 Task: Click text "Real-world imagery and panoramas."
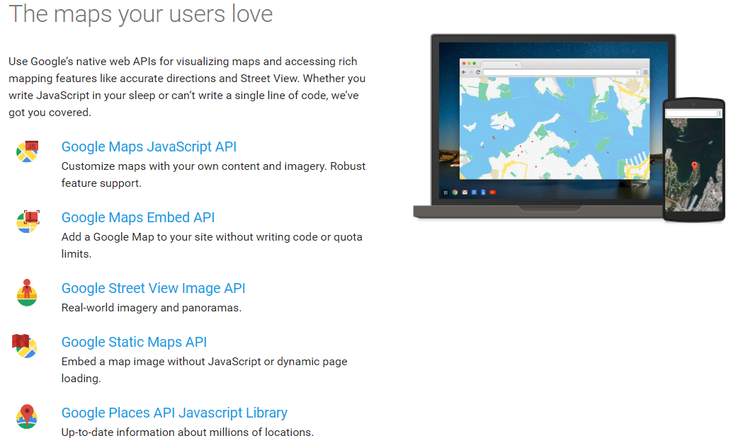point(152,308)
